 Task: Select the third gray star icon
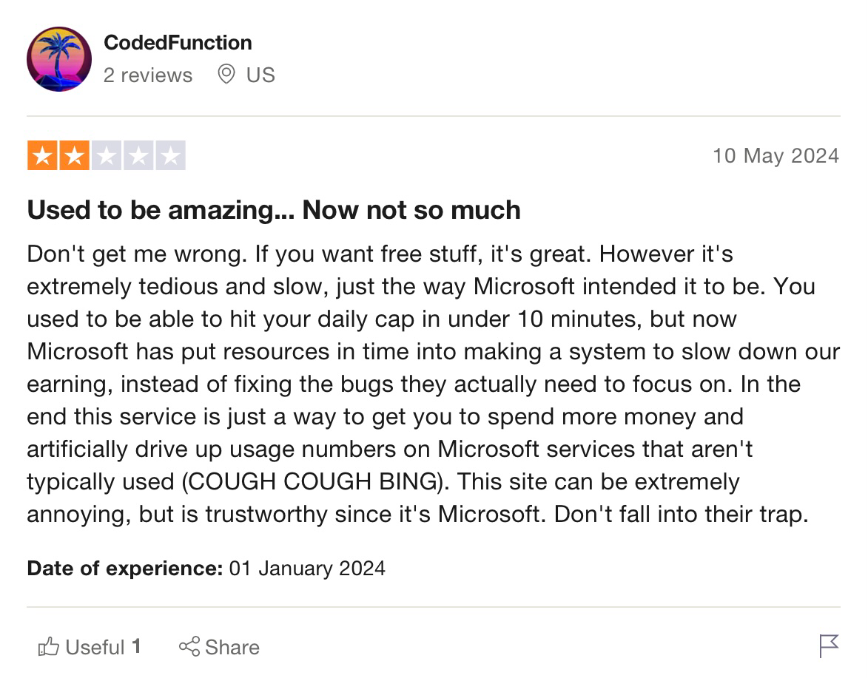106,155
